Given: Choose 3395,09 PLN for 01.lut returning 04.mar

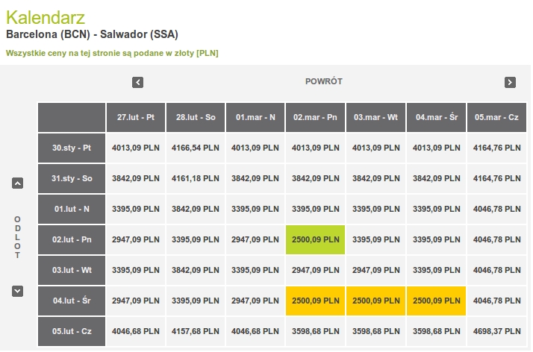Looking at the screenshot, I should pos(437,209).
